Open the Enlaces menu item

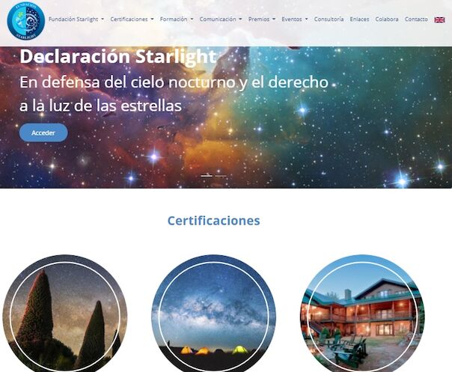point(359,19)
